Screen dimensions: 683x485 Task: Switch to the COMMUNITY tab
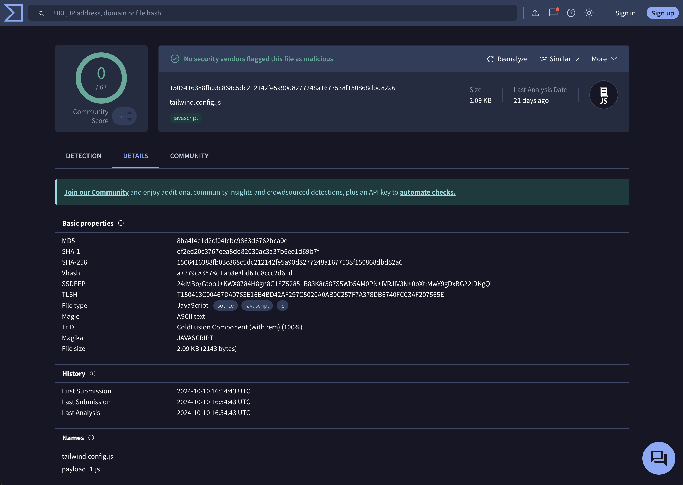[189, 156]
